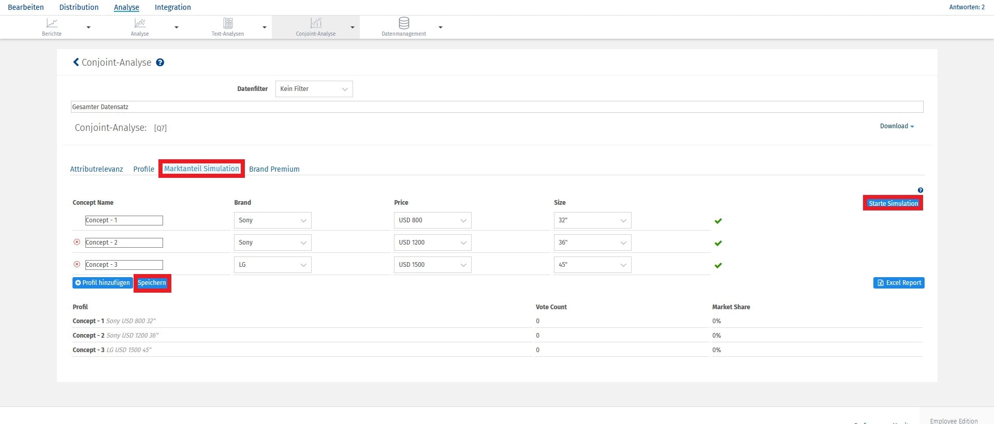Expand Size dropdown showing 32"
Viewport: 994px width, 424px height.
coord(592,220)
